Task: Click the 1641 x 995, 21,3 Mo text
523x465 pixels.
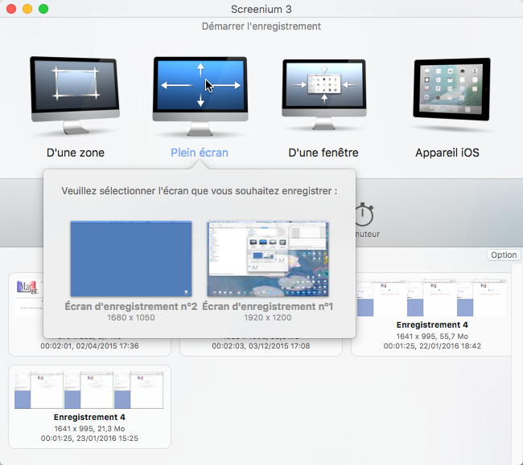Action: [89, 429]
